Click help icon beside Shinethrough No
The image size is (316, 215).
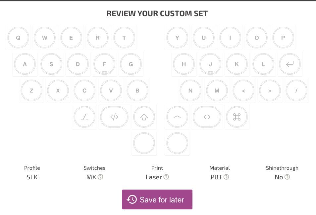[287, 177]
